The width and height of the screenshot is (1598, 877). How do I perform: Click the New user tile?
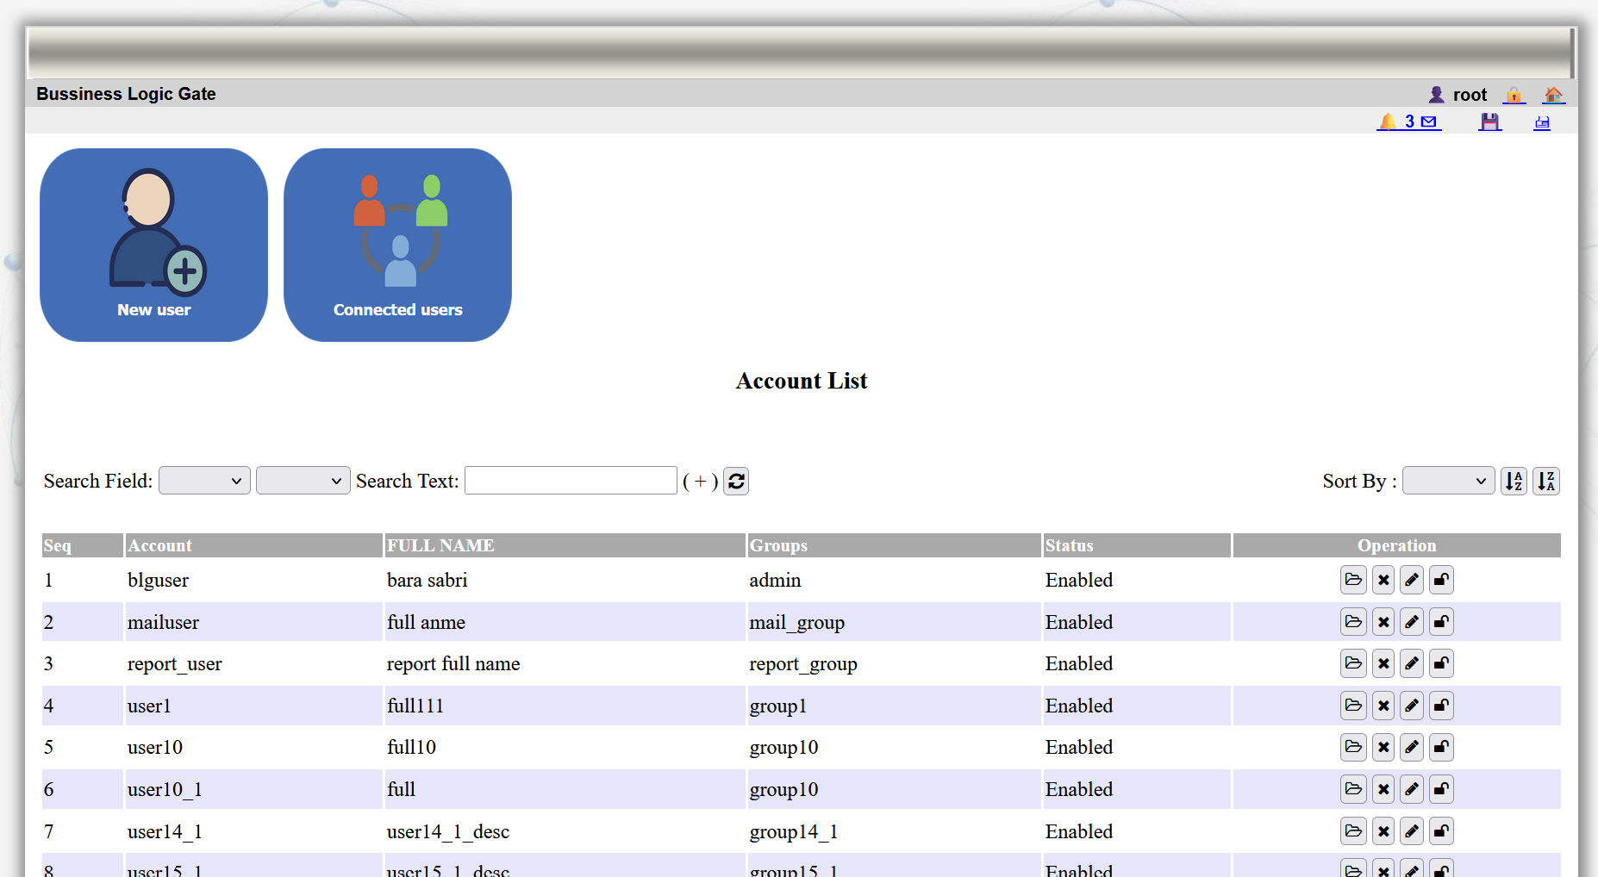(153, 245)
